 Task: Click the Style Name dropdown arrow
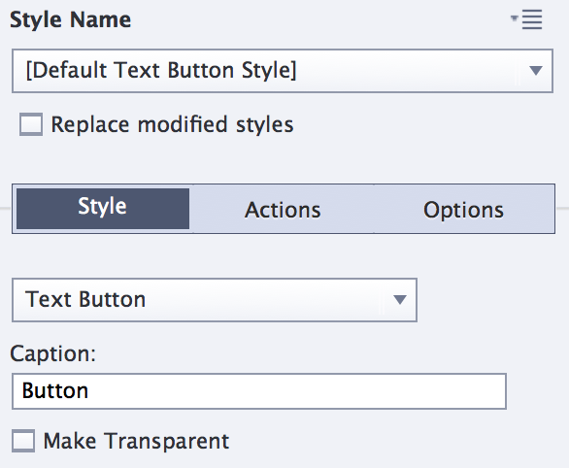(x=536, y=70)
